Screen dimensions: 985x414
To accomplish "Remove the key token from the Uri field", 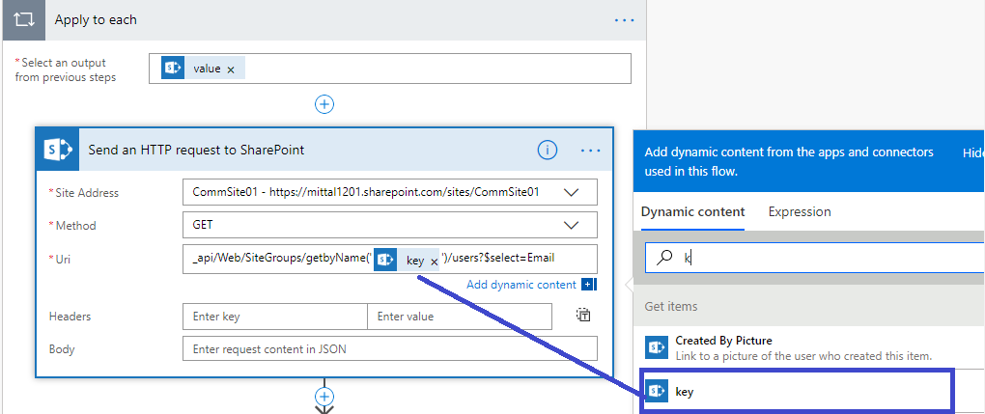I will [434, 262].
